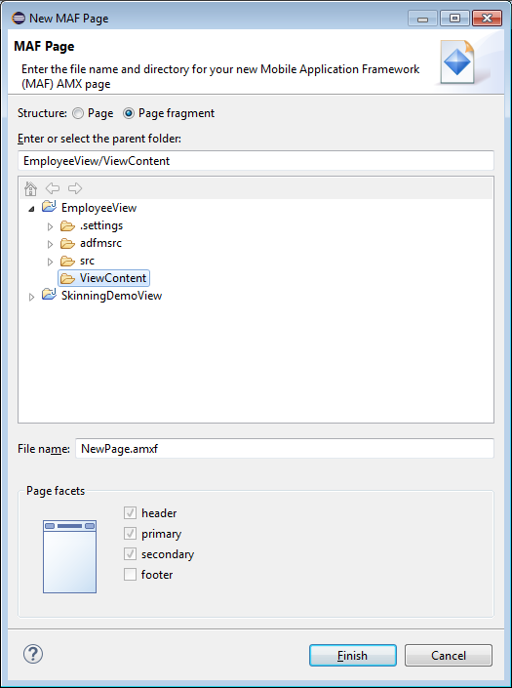
Task: Maximize the New MAF Page dialog
Action: pos(455,19)
